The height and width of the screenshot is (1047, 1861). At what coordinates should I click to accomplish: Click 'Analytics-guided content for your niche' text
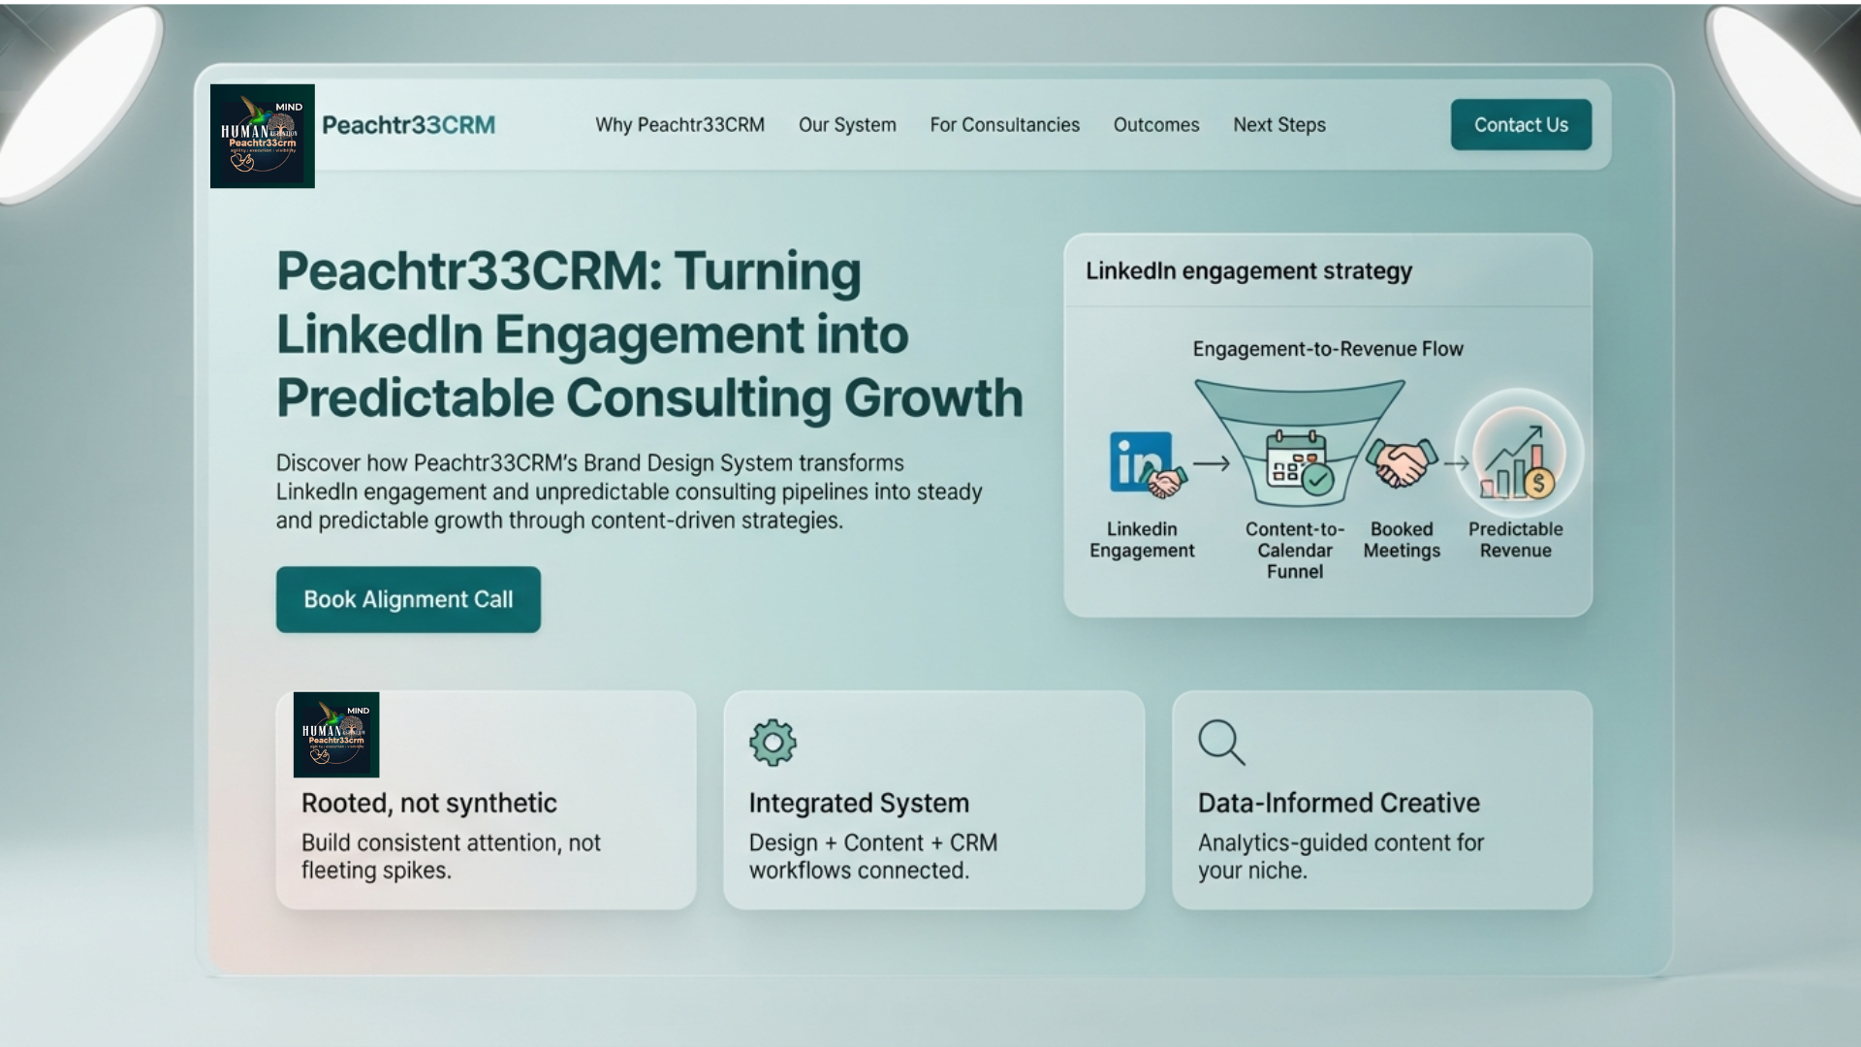tap(1341, 856)
